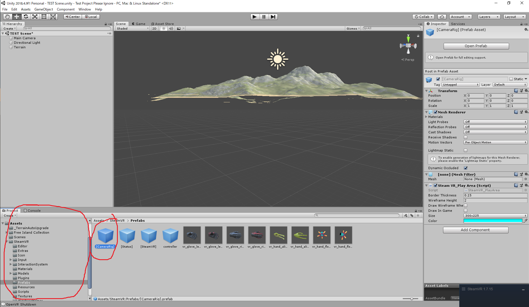Open the Cast Shadows dropdown
The width and height of the screenshot is (529, 307).
point(495,132)
